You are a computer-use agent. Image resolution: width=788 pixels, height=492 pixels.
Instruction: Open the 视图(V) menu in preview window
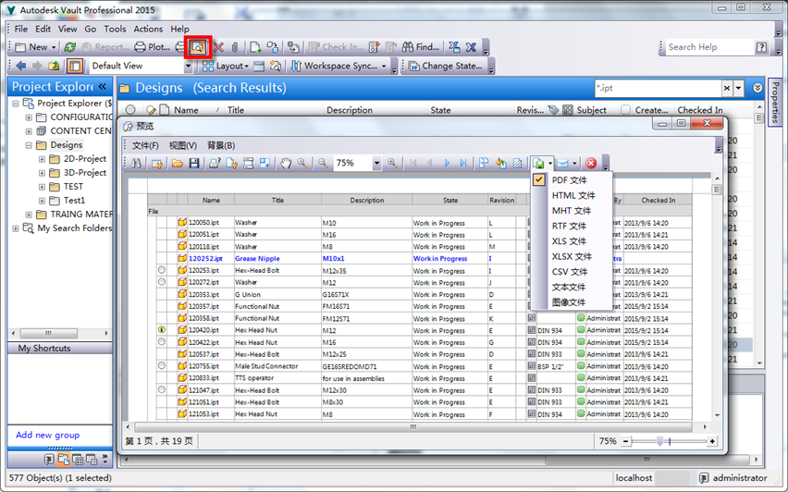(x=182, y=145)
